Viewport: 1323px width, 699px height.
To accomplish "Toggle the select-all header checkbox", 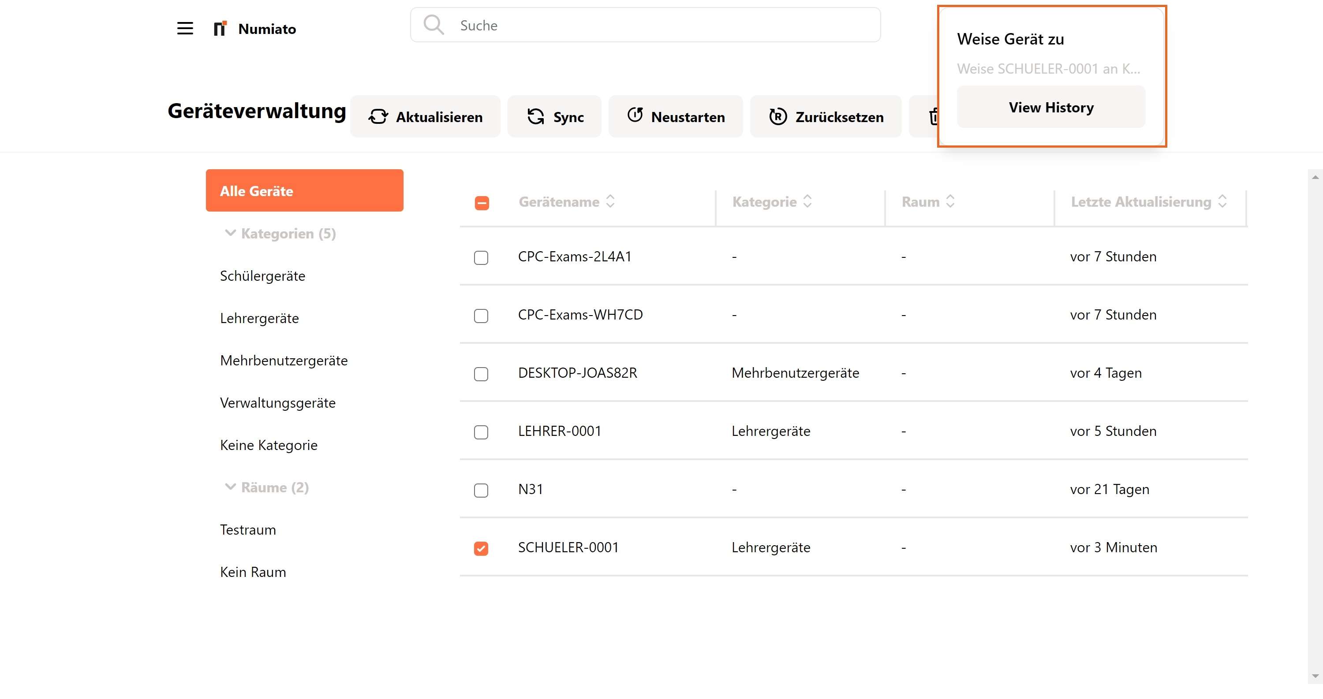I will (x=482, y=203).
